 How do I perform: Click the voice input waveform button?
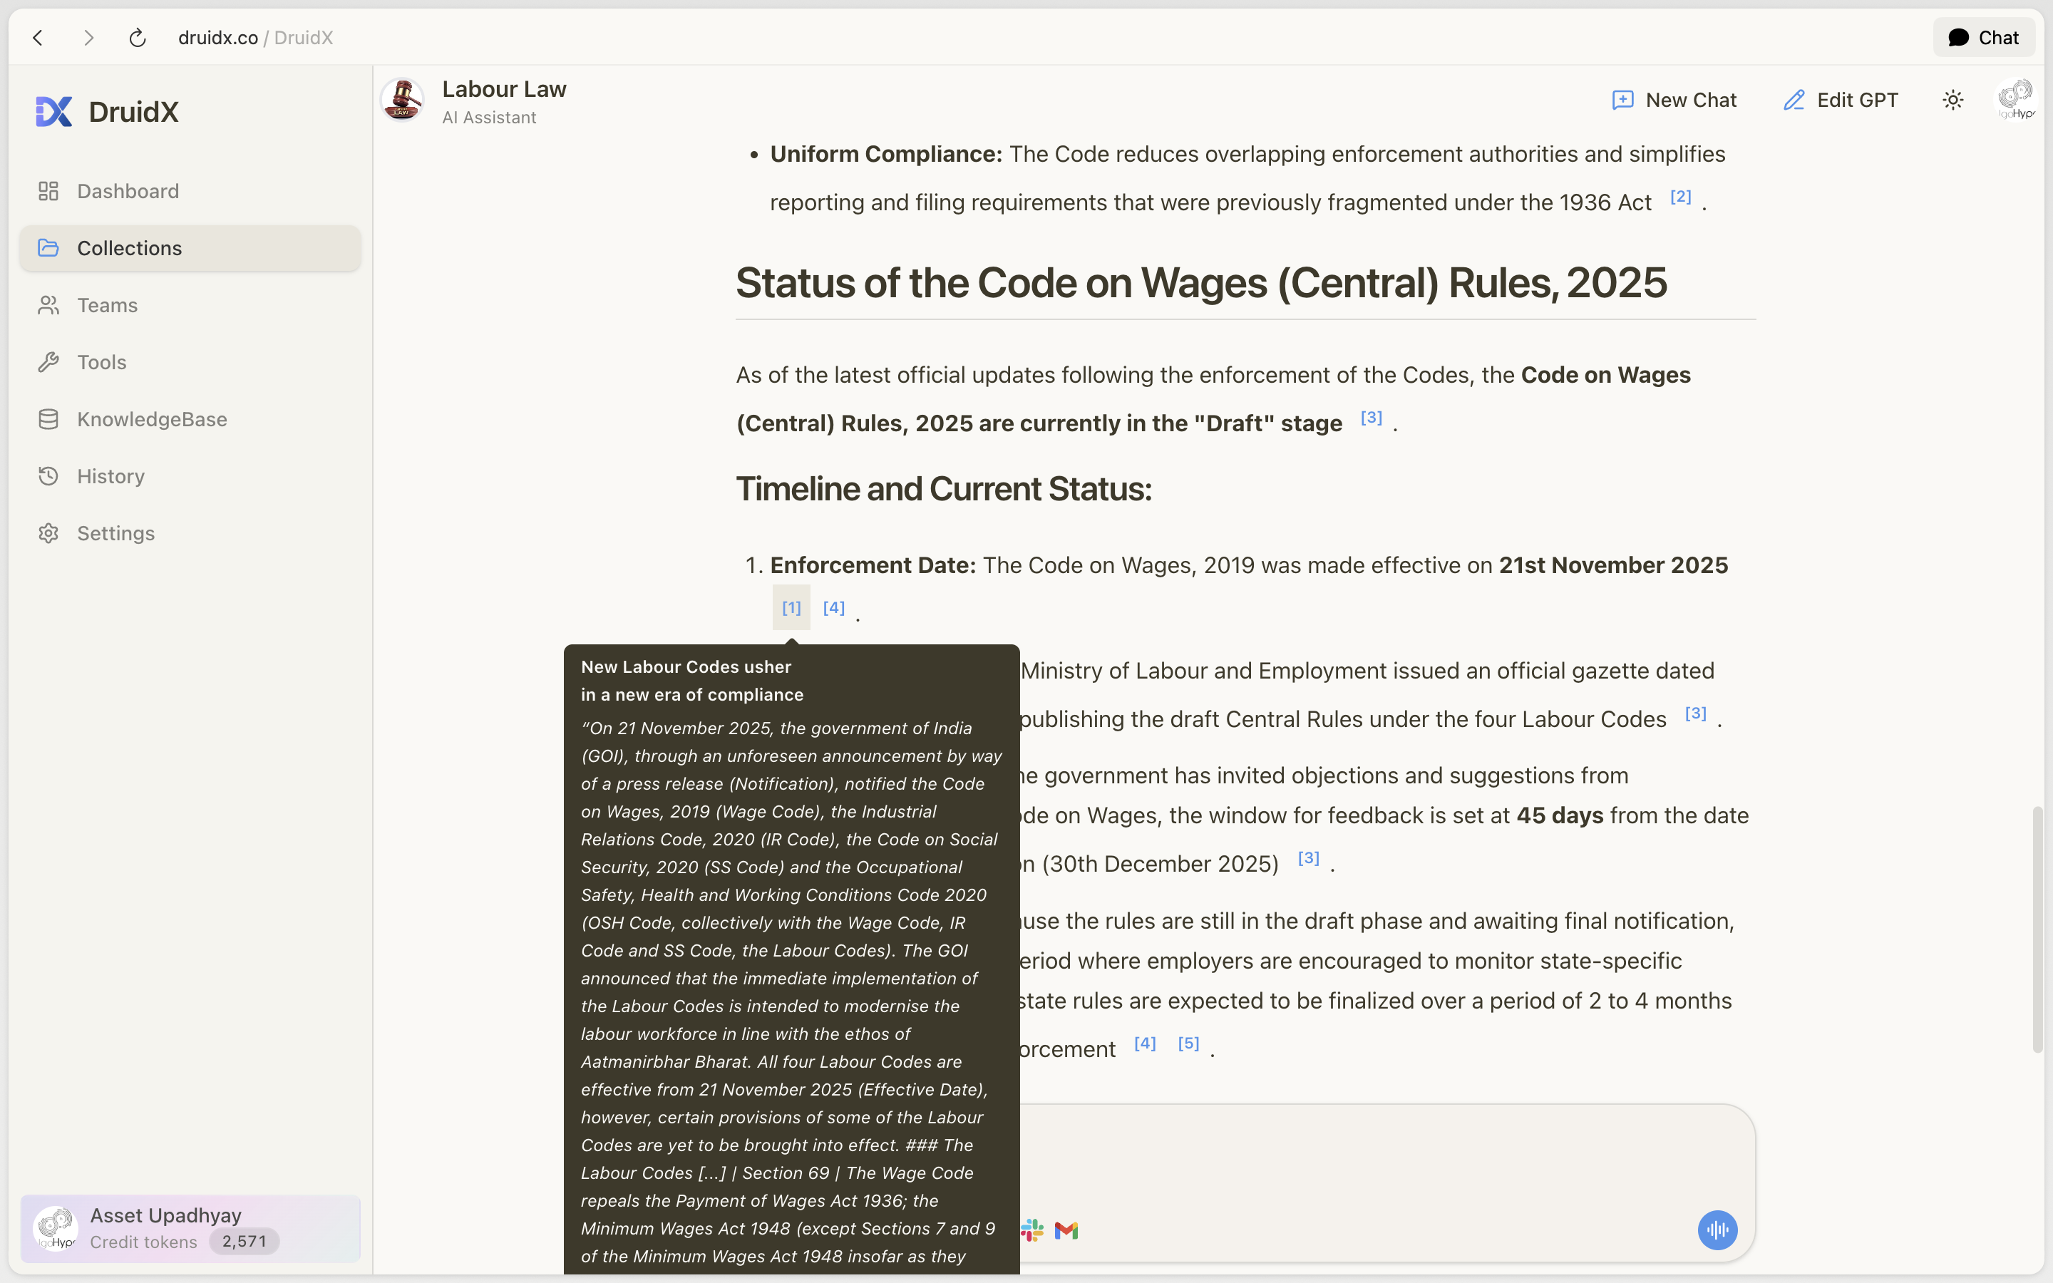[x=1717, y=1230]
